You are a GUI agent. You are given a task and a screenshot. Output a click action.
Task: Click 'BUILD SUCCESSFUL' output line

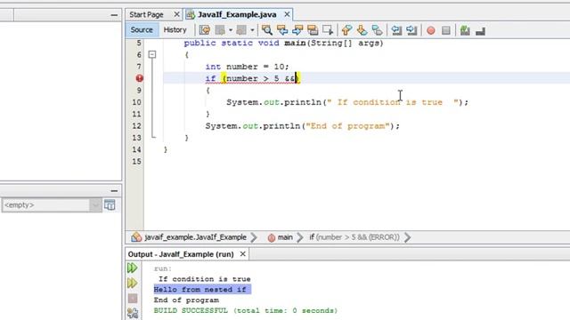(x=246, y=310)
